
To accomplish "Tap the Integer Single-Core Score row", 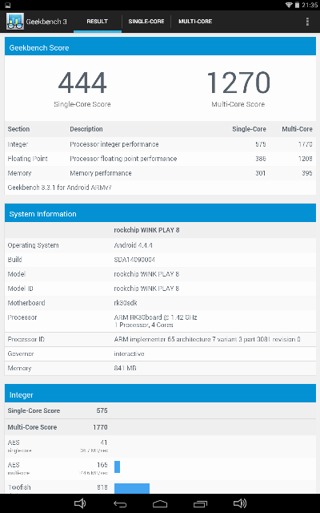I will (160, 410).
